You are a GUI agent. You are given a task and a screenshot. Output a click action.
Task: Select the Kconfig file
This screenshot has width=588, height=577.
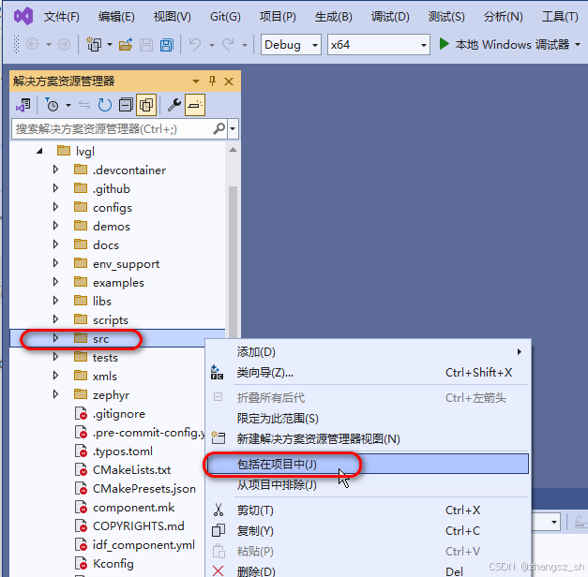click(113, 564)
